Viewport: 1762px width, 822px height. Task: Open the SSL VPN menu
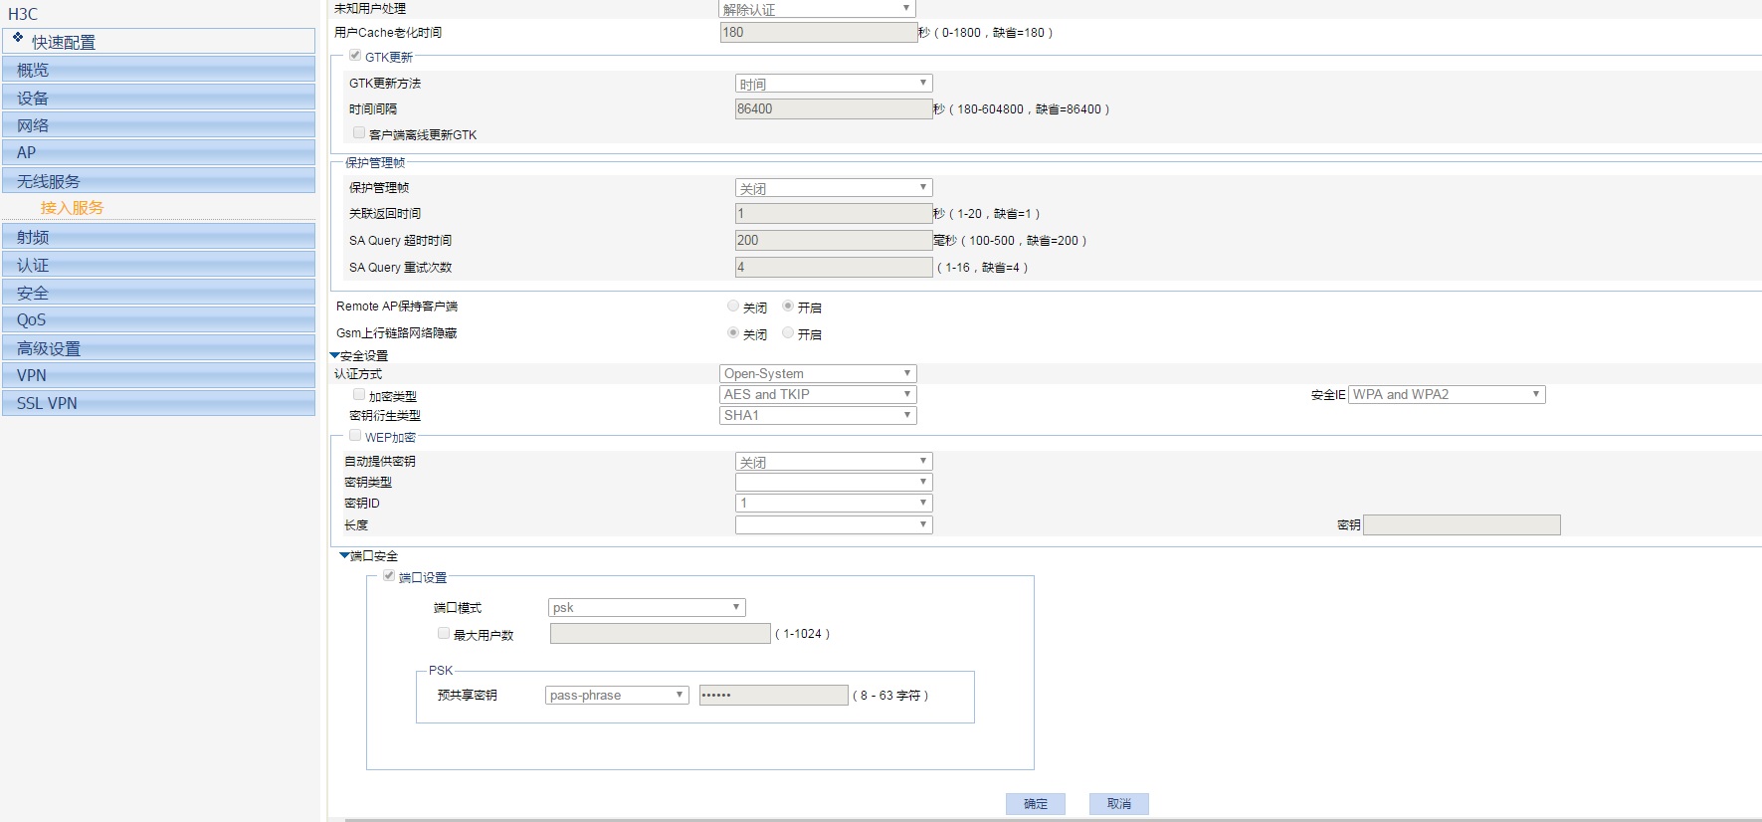159,403
